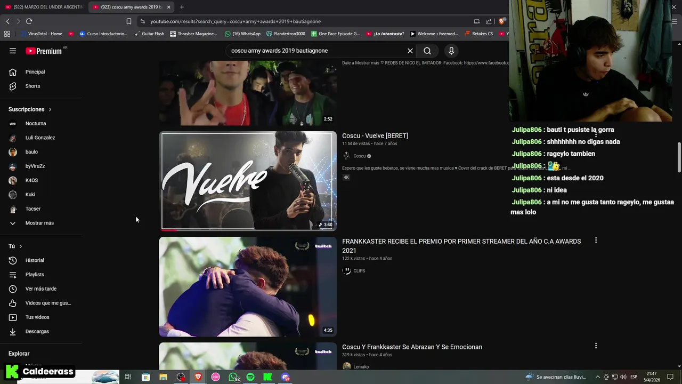
Task: Go to YouTube Premium home logo
Action: coord(44,51)
